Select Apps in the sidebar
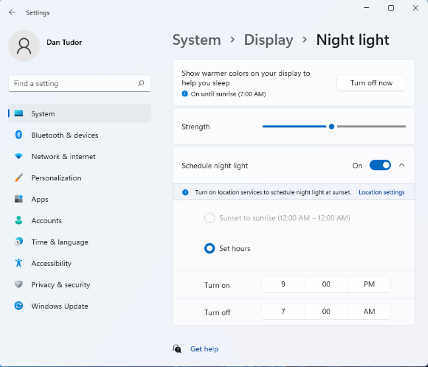Screen dimensions: 428x367 point(79,199)
